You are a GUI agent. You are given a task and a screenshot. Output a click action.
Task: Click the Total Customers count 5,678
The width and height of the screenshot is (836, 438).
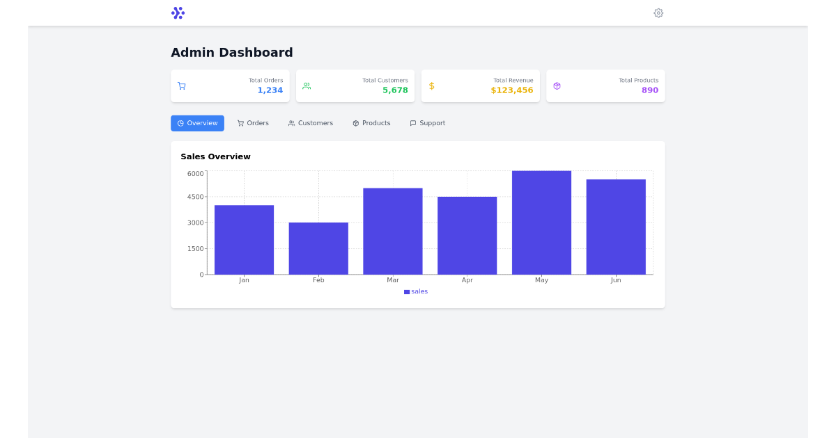coord(394,90)
